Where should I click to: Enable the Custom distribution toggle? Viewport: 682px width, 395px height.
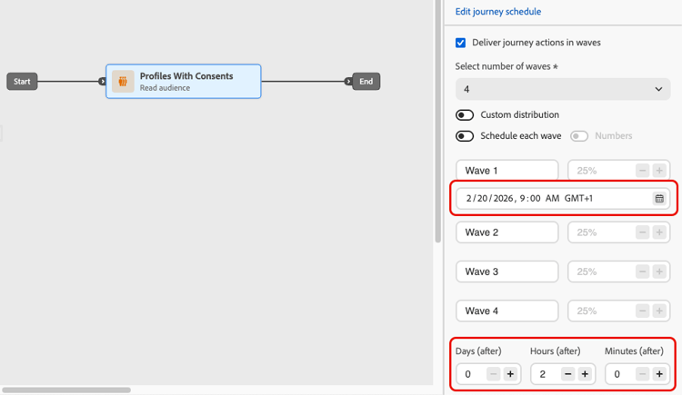click(465, 115)
